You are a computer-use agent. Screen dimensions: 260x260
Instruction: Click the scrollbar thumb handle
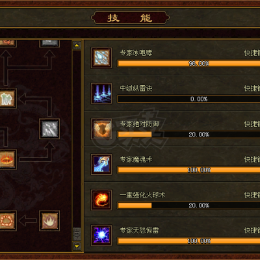(77, 234)
